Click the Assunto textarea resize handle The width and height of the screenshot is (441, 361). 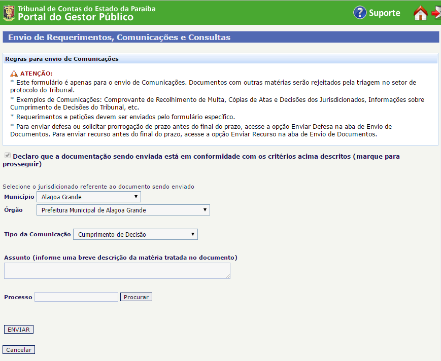[228, 276]
